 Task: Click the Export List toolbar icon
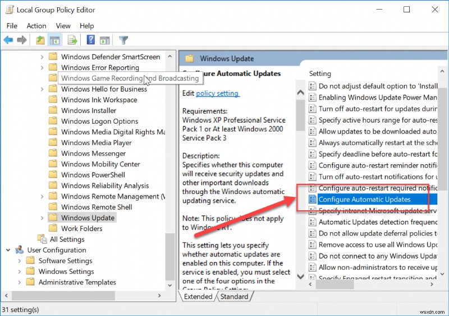[x=72, y=40]
